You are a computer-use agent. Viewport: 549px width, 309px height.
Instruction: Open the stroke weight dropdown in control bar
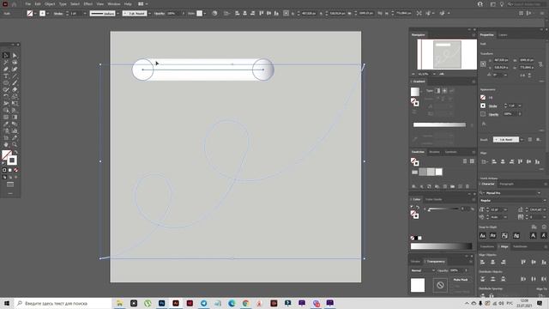(85, 14)
